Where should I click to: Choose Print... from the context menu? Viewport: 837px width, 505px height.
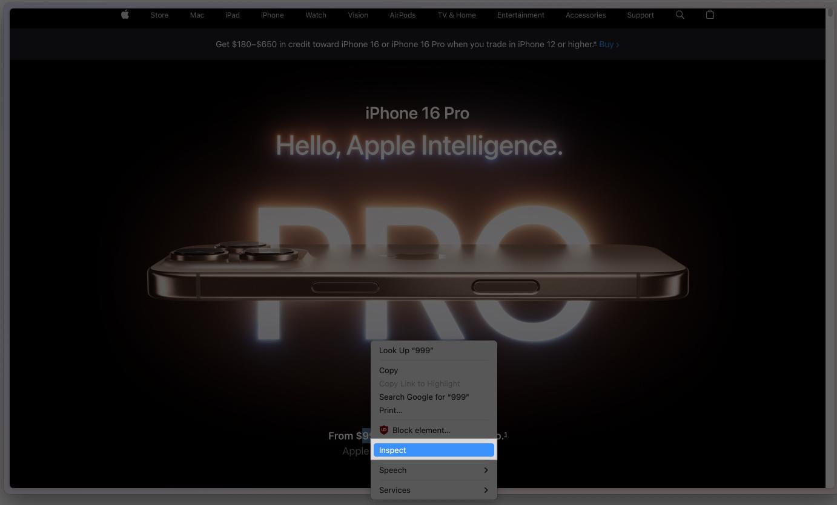434,410
